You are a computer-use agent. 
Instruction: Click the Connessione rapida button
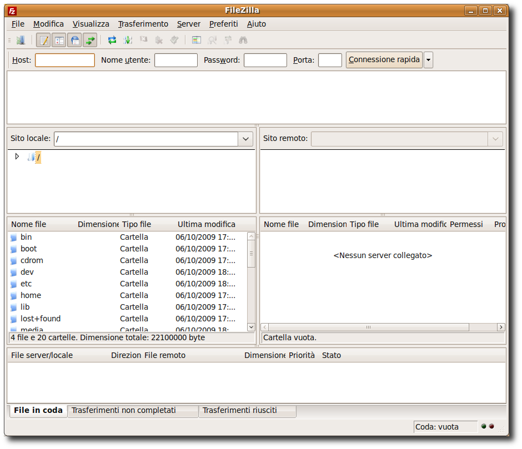pyautogui.click(x=384, y=60)
